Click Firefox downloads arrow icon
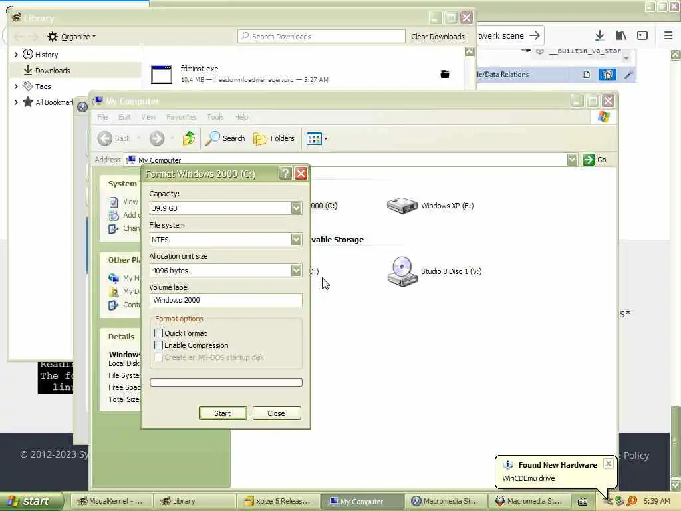This screenshot has height=511, width=681. (x=600, y=36)
